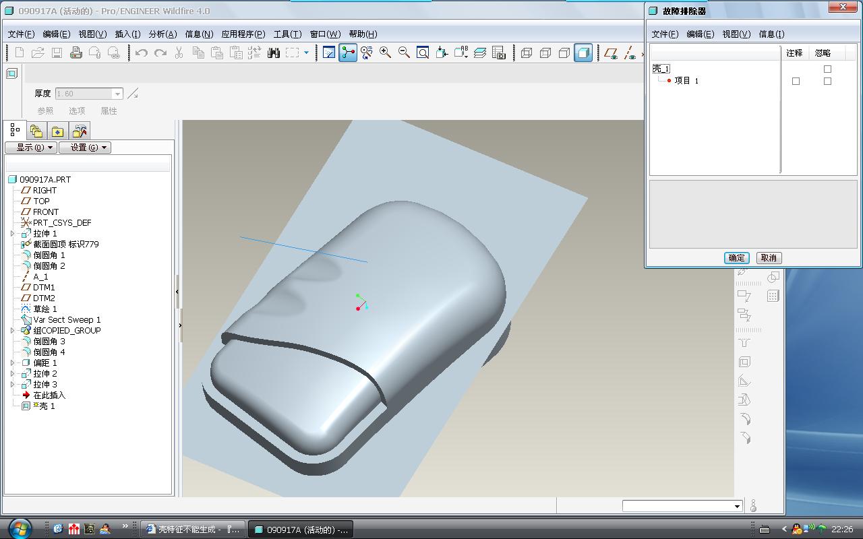863x539 pixels.
Task: Switch to Hidden Line display style
Action: (546, 53)
